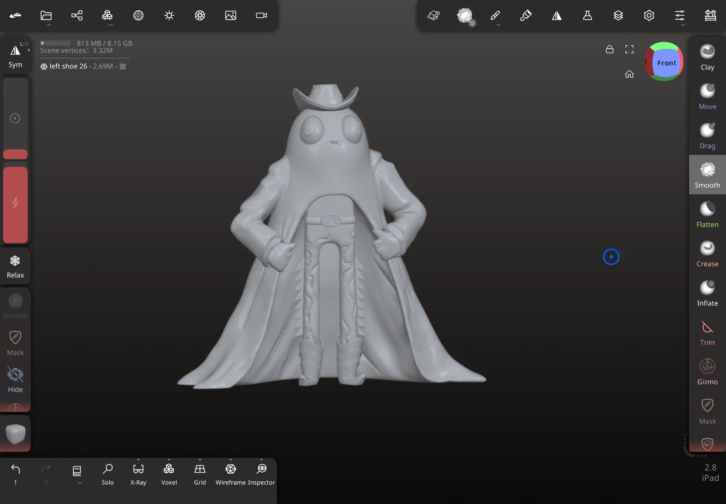The width and height of the screenshot is (726, 504).
Task: Expand options arrow above X-Ray
Action: (x=138, y=459)
